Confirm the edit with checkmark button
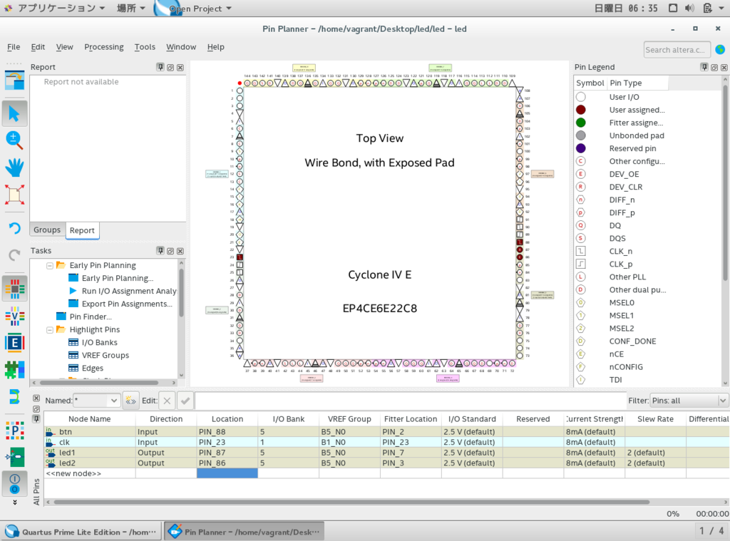The width and height of the screenshot is (730, 541). 185,401
